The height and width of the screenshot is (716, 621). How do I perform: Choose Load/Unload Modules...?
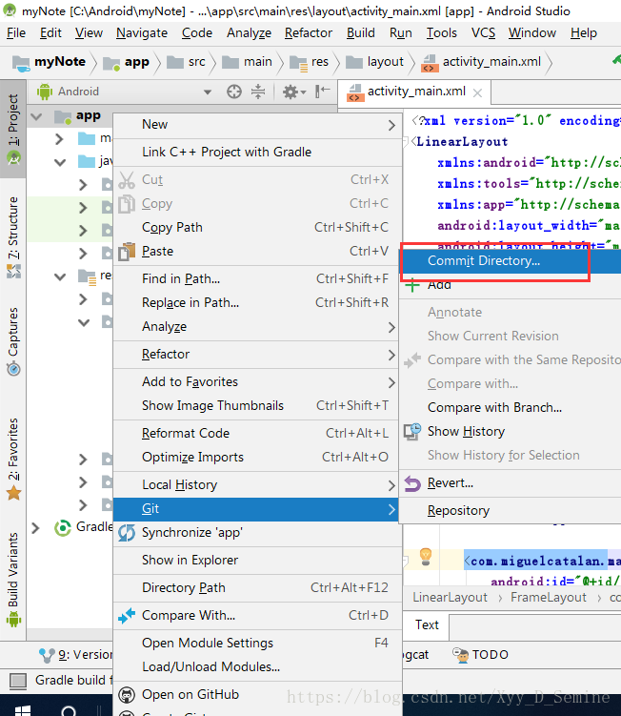click(257, 666)
